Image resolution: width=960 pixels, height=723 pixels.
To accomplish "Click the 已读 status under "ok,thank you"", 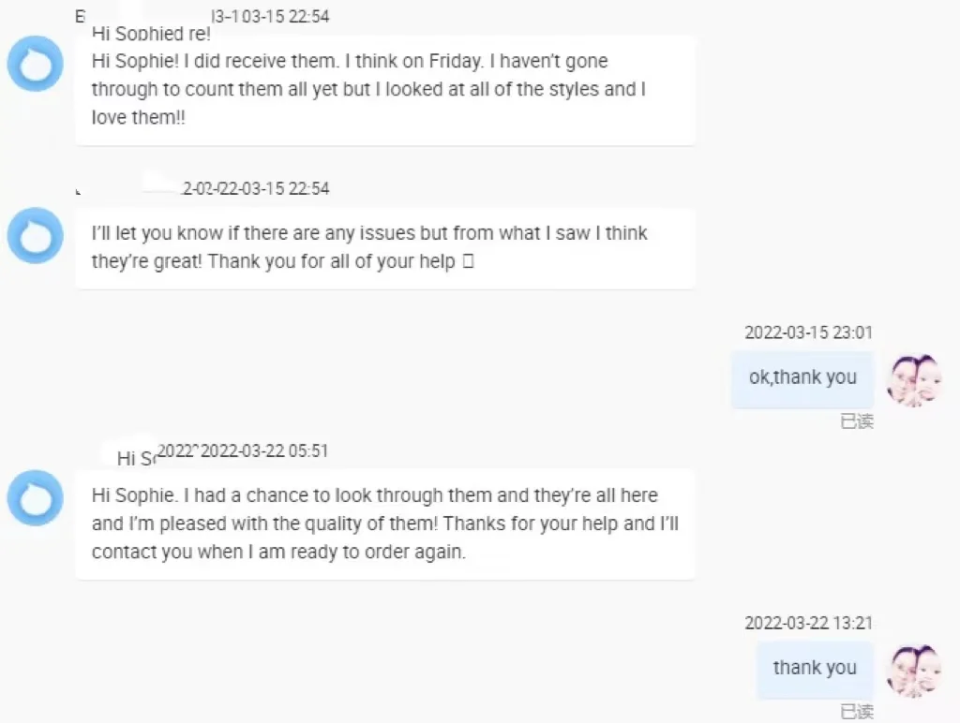I will [857, 421].
